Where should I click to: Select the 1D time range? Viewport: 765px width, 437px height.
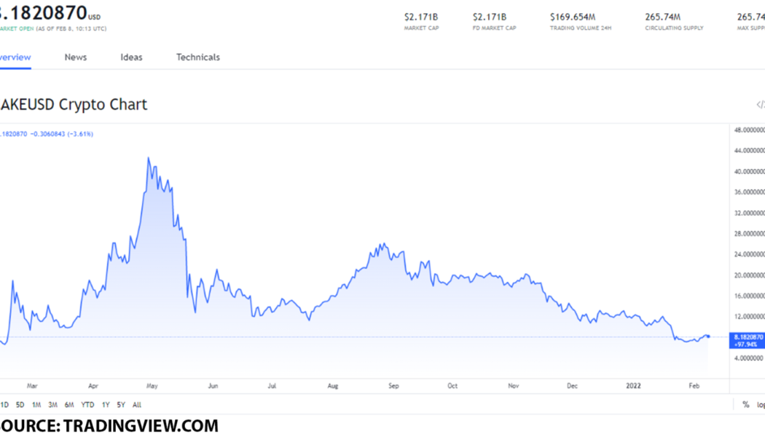[4, 404]
